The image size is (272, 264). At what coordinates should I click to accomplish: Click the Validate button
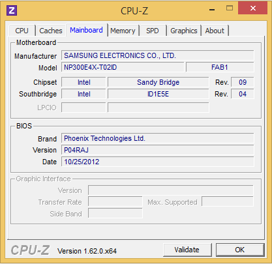(x=187, y=250)
